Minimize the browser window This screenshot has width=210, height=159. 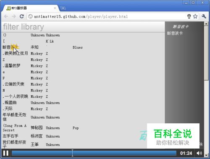(186, 3)
